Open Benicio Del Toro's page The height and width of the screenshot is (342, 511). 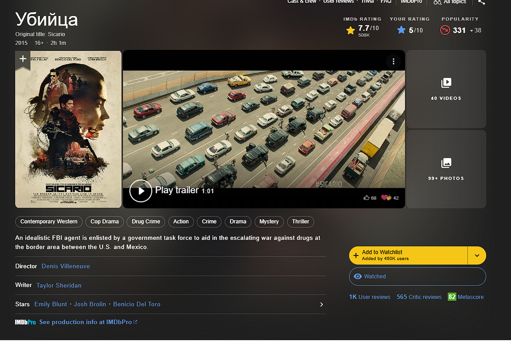(137, 304)
